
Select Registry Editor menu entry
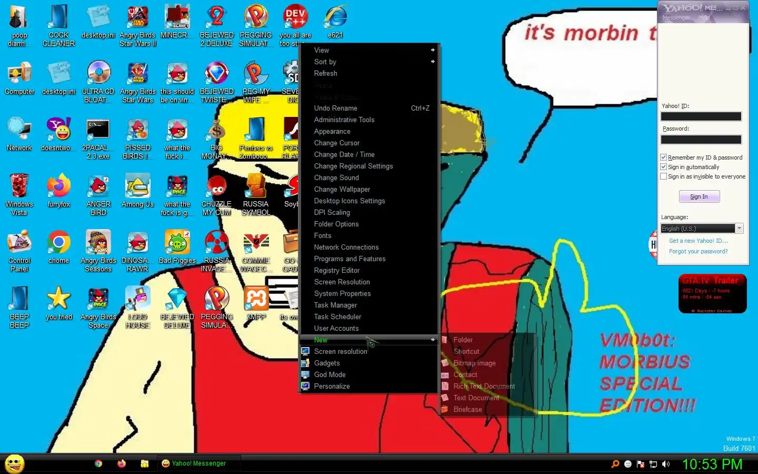[368, 270]
